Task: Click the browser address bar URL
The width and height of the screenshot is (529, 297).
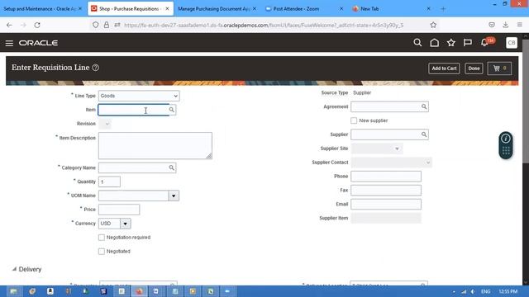Action: point(264,25)
